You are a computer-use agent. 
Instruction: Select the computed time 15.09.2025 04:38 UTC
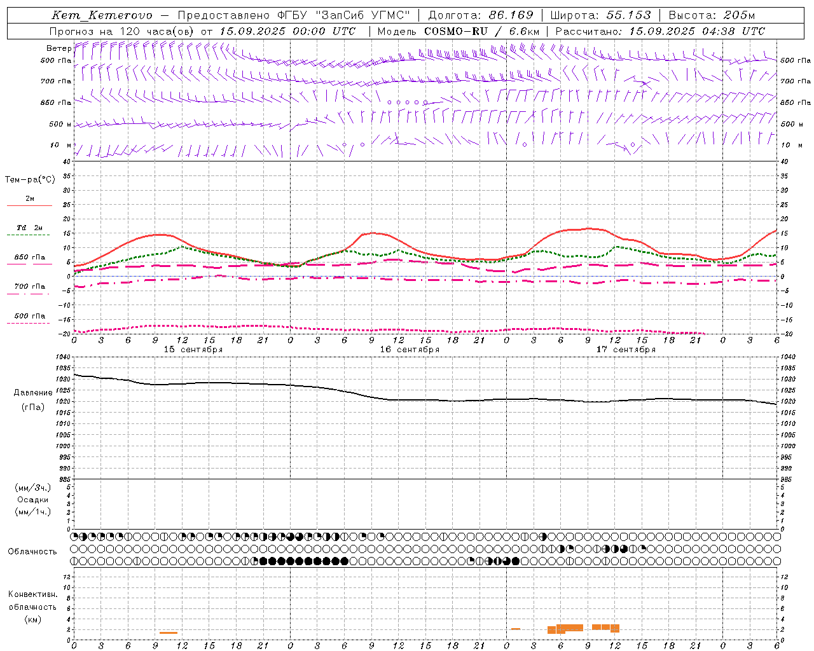pos(697,31)
